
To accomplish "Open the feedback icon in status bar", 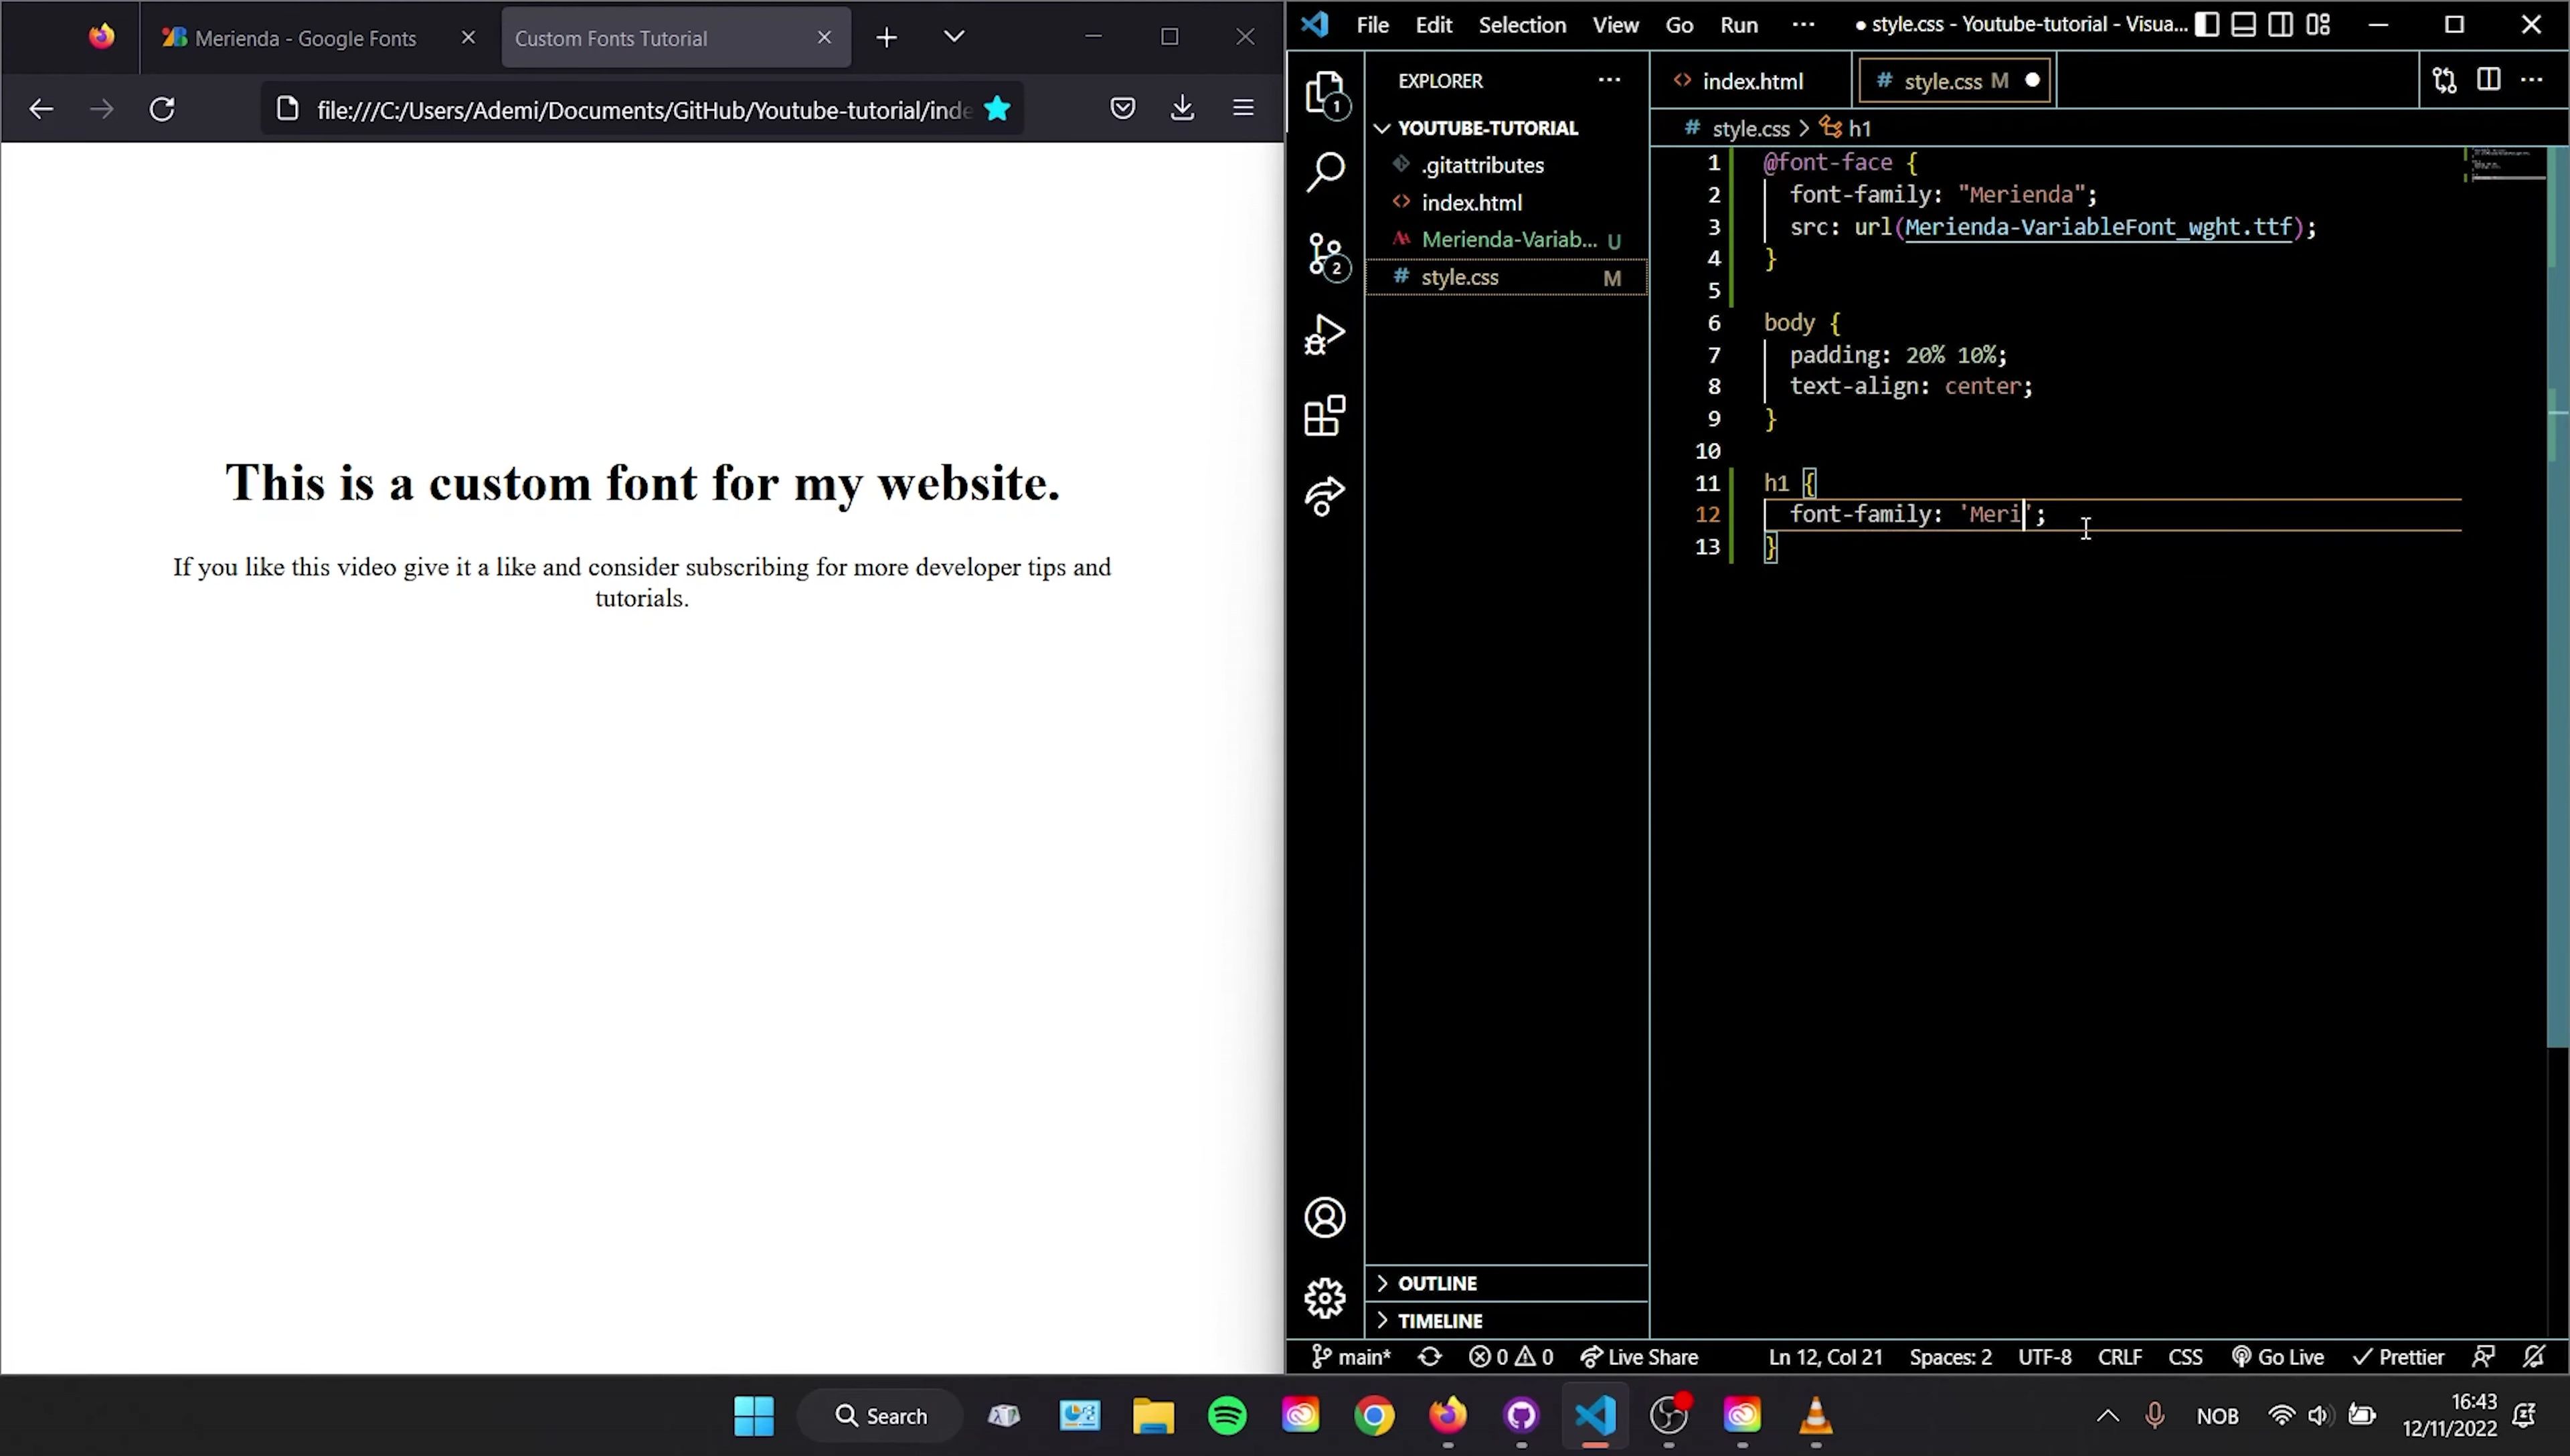I will click(2483, 1357).
